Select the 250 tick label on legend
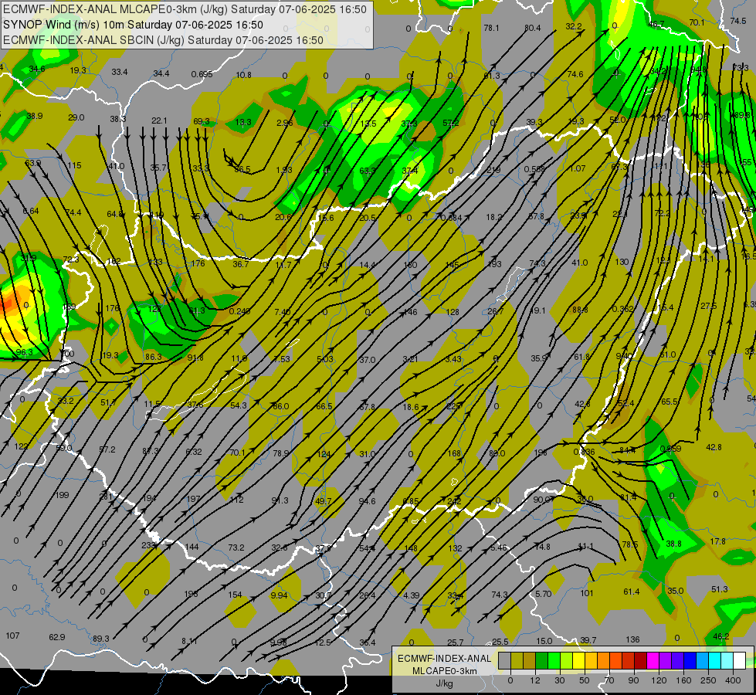 click(708, 680)
